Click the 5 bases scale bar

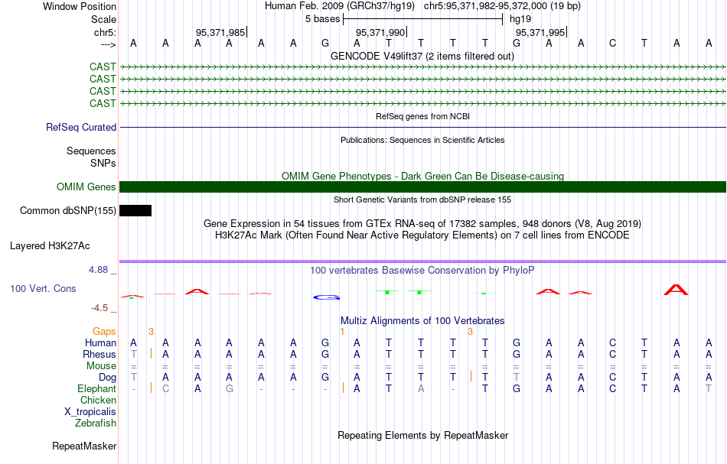(x=422, y=19)
